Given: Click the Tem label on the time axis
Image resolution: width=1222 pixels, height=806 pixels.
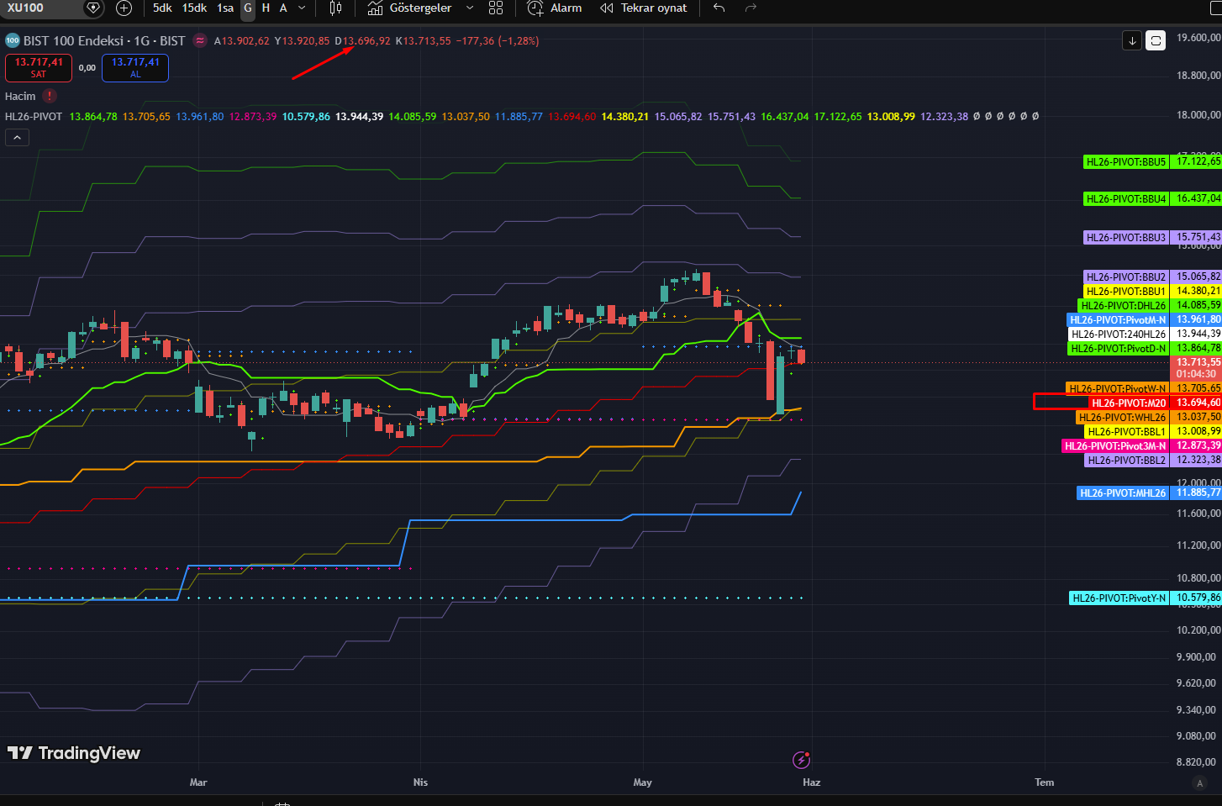Looking at the screenshot, I should [x=1044, y=782].
